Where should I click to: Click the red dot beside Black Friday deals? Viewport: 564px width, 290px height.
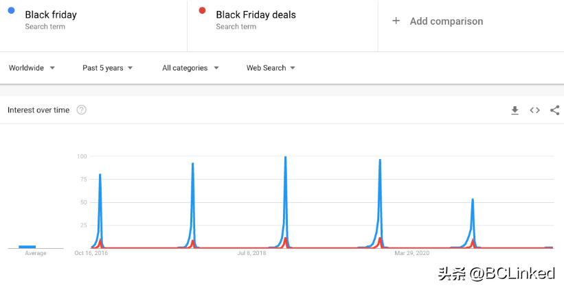202,10
